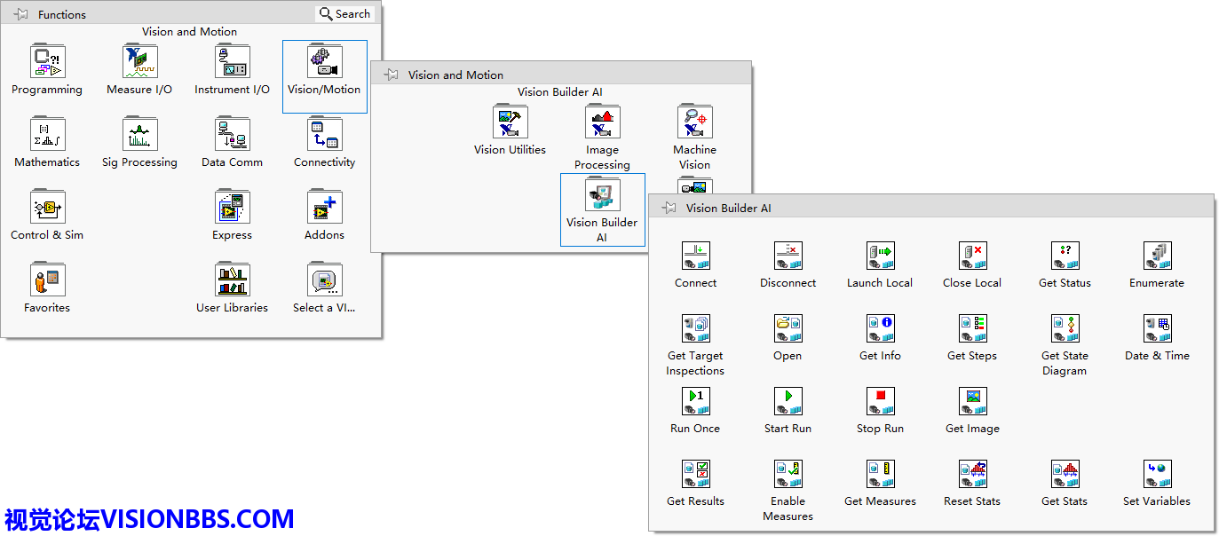Image resolution: width=1219 pixels, height=536 pixels.
Task: Pick the Get Status function
Action: (x=1065, y=256)
